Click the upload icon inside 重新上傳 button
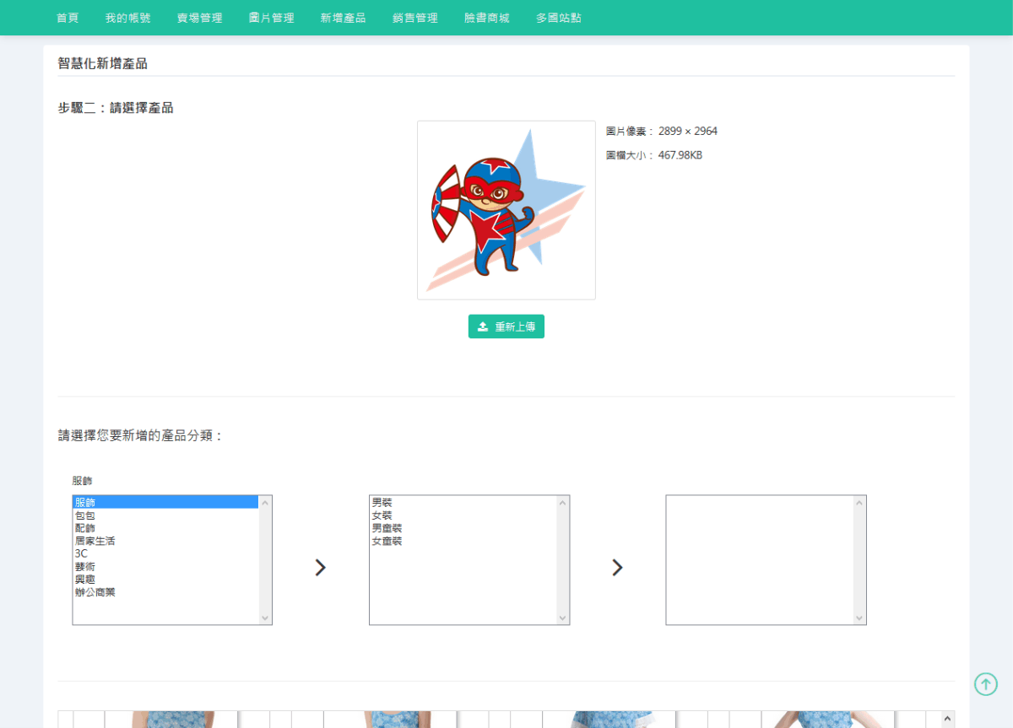The height and width of the screenshot is (728, 1013). (x=483, y=326)
